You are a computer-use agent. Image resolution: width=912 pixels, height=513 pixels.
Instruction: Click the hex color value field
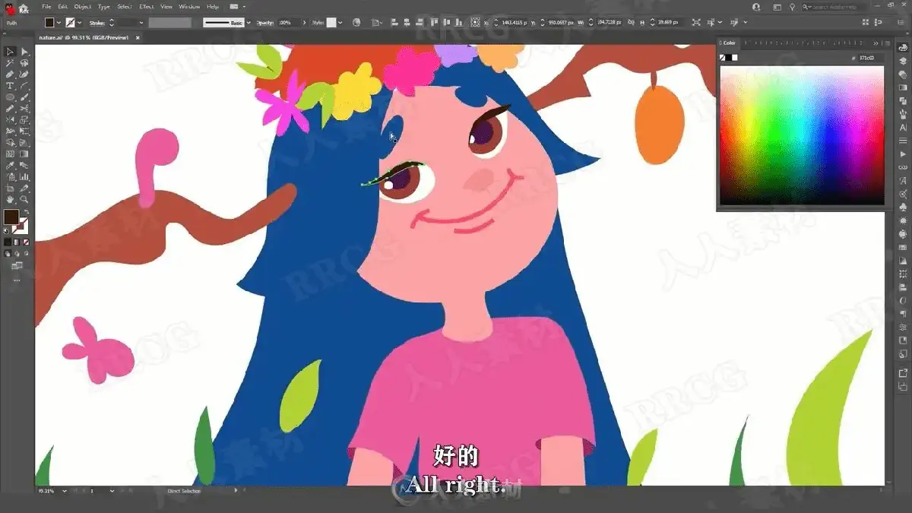[x=872, y=58]
